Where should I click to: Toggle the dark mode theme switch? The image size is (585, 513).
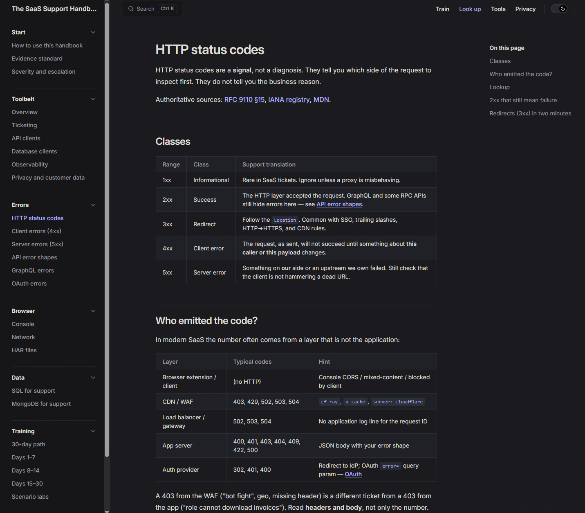[559, 9]
